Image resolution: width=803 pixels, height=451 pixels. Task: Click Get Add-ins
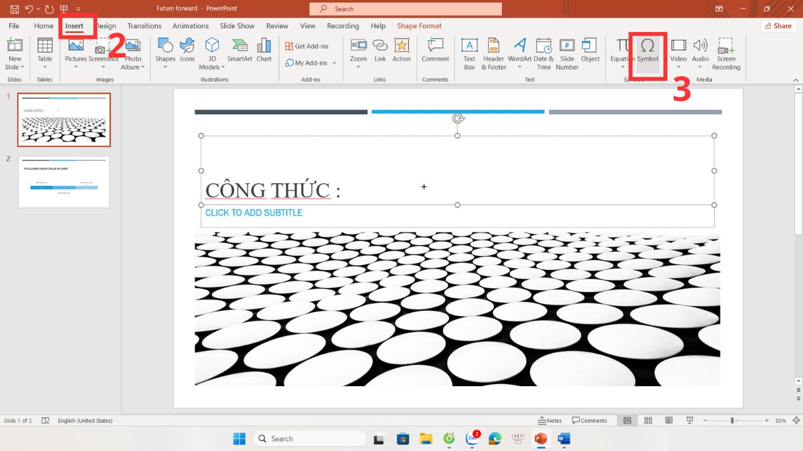(307, 46)
